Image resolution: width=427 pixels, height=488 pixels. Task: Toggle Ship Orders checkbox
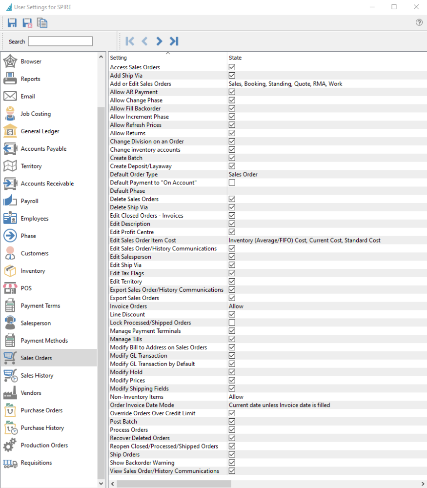point(232,454)
